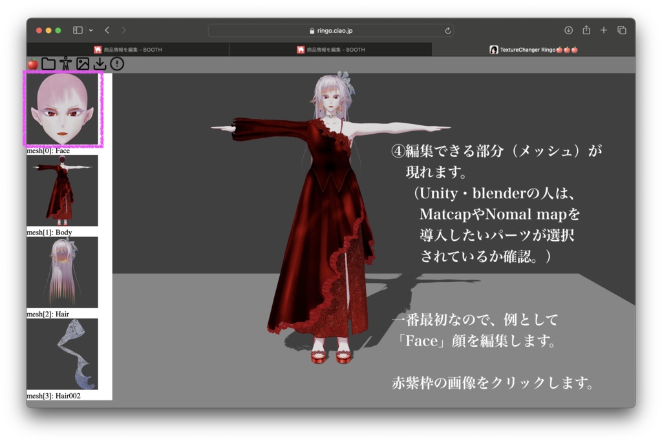
Task: Click the download export icon in the toolbar
Action: (x=100, y=63)
